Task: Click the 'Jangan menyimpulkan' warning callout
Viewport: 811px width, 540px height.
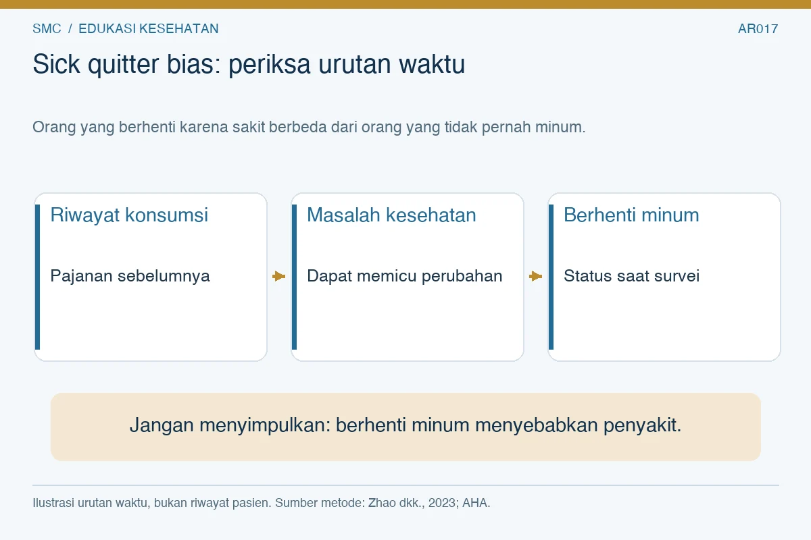Action: (405, 427)
